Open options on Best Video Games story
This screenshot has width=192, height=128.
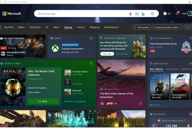[141, 103]
